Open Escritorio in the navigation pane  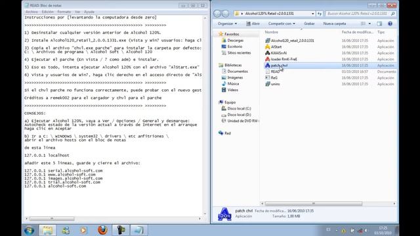[235, 47]
